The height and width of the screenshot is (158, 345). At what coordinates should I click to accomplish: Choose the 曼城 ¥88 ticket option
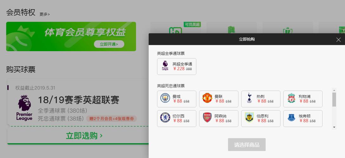pos(177,99)
